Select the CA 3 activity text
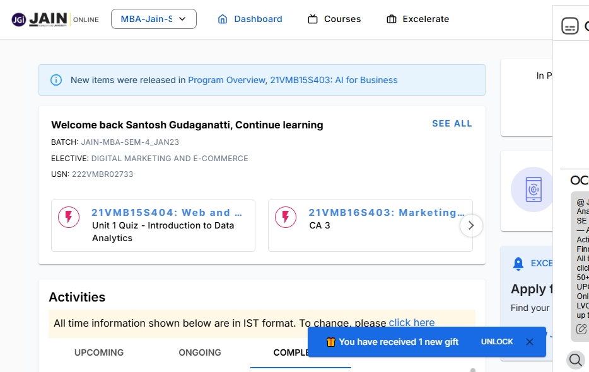Image resolution: width=589 pixels, height=372 pixels. (319, 225)
